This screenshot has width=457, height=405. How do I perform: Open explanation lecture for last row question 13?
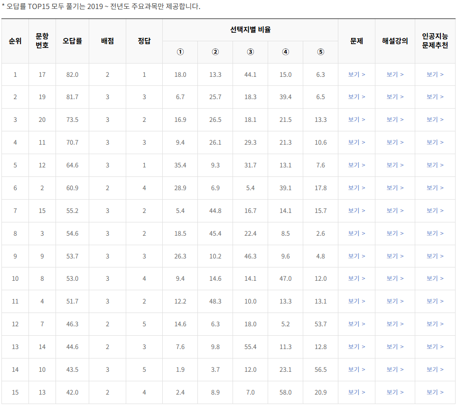[394, 392]
